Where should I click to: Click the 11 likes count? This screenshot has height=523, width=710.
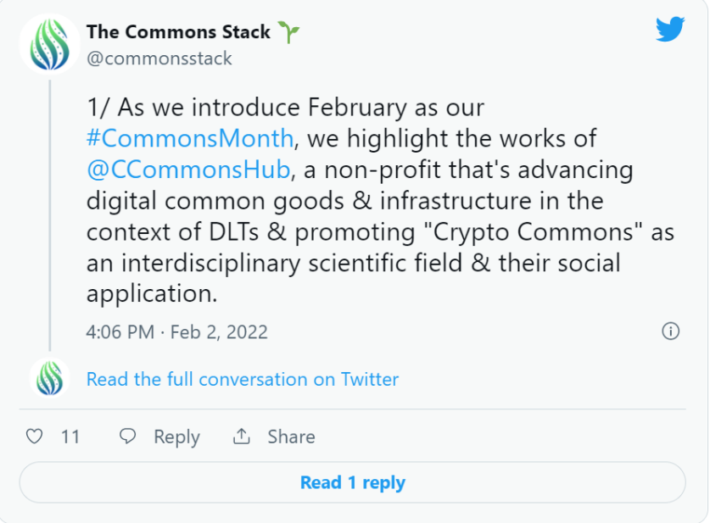click(x=70, y=437)
